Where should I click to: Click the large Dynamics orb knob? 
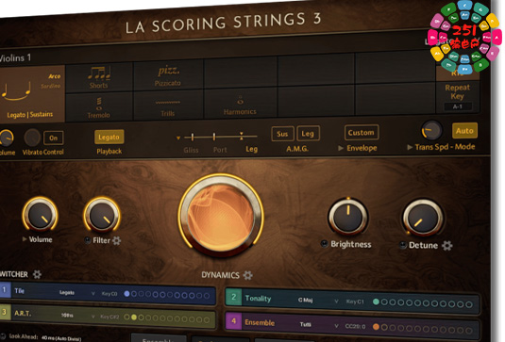click(x=221, y=216)
